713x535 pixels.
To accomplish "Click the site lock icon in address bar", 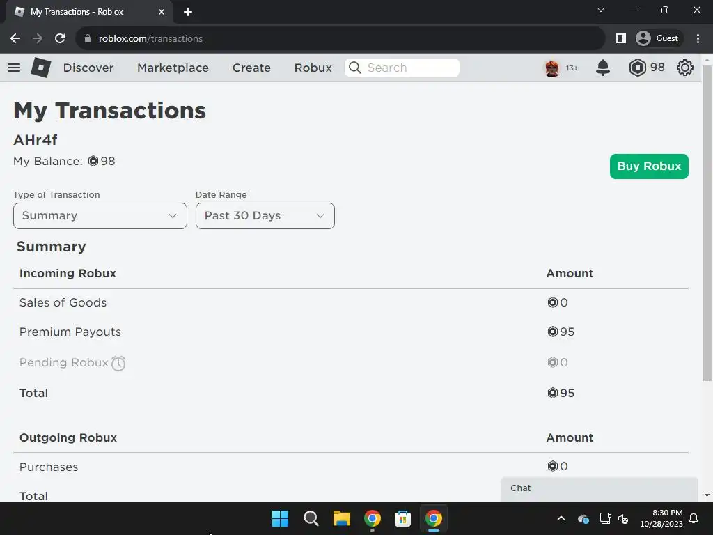I will 88,38.
